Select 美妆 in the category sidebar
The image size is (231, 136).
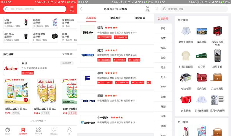163,97
